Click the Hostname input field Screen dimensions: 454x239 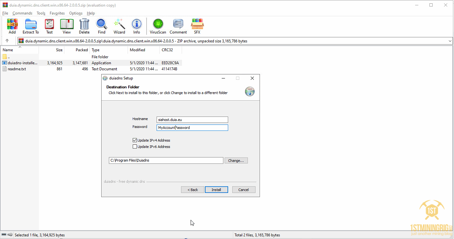coord(192,119)
